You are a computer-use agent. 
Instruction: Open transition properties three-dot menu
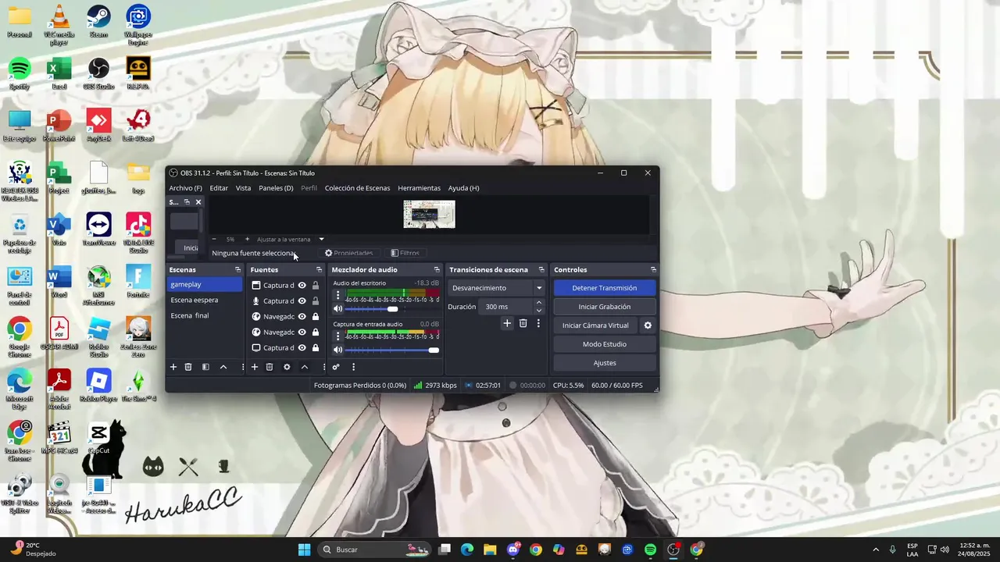[x=538, y=323]
